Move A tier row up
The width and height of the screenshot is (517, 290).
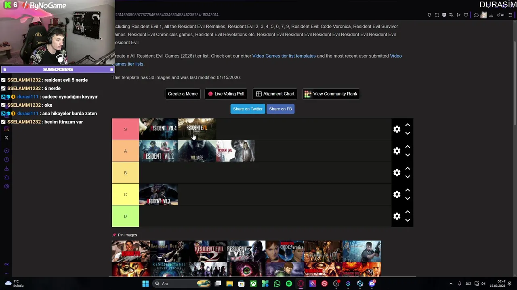coord(408,147)
